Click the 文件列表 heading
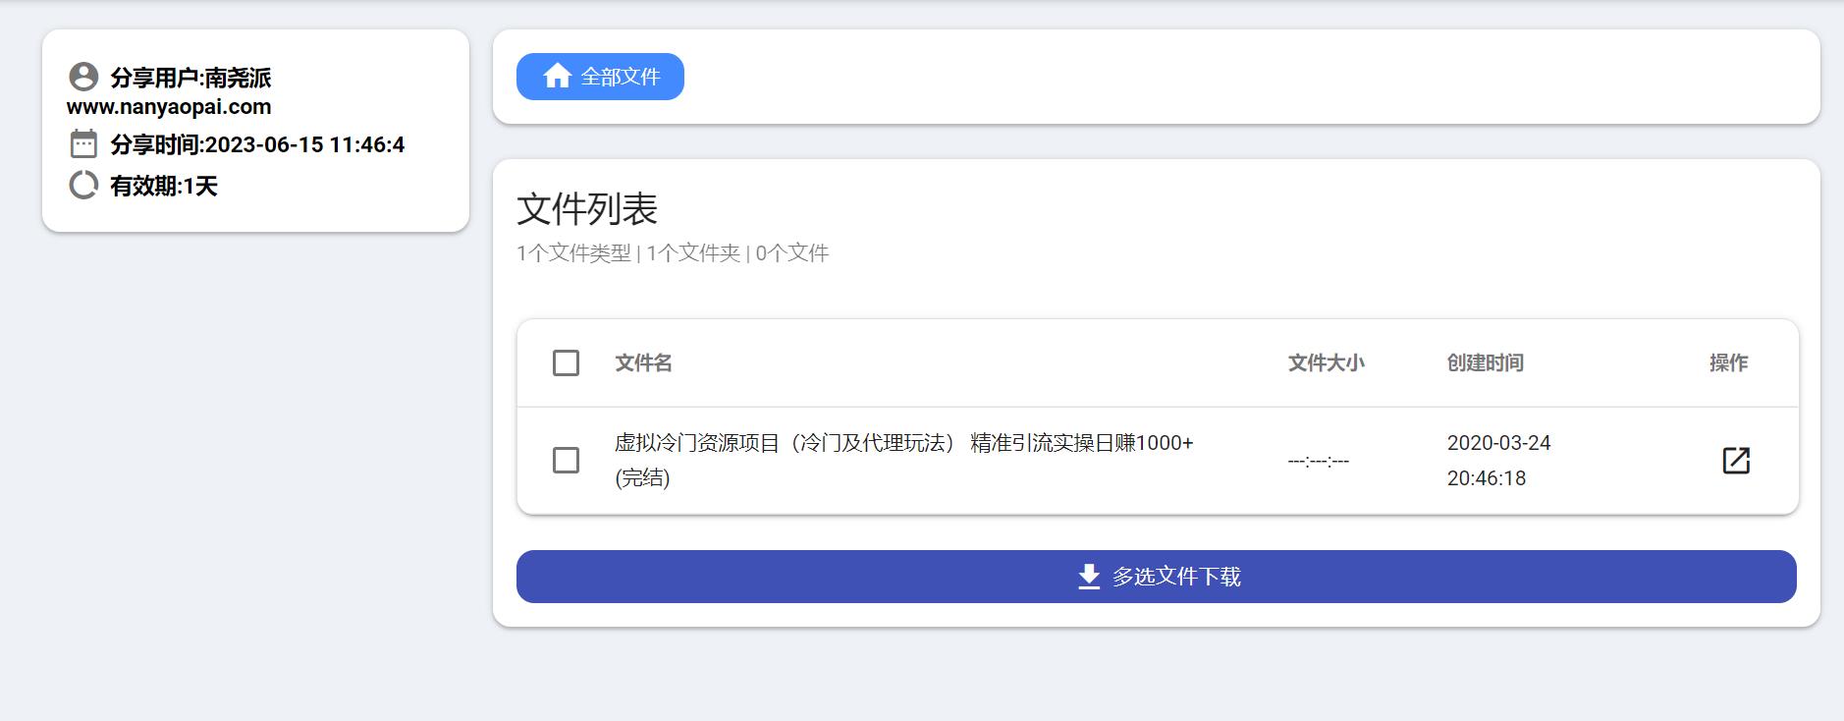1844x721 pixels. (587, 209)
